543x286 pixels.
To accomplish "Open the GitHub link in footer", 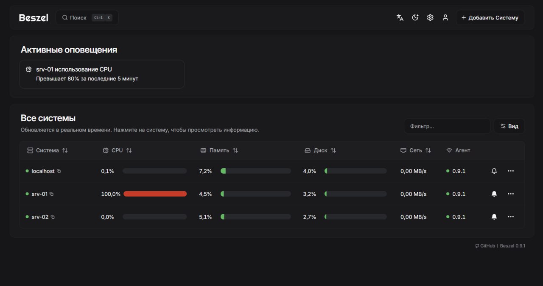I will 485,246.
